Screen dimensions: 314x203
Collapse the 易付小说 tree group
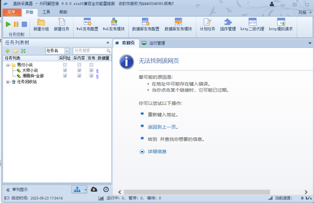[8, 65]
